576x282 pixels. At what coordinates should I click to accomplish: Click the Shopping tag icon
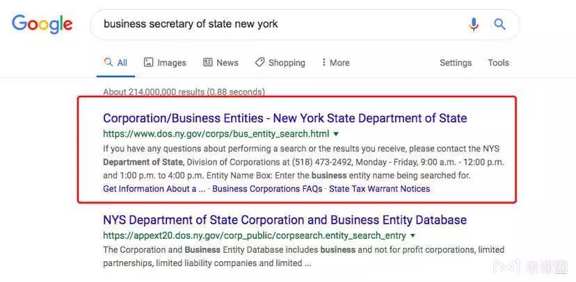(x=259, y=63)
